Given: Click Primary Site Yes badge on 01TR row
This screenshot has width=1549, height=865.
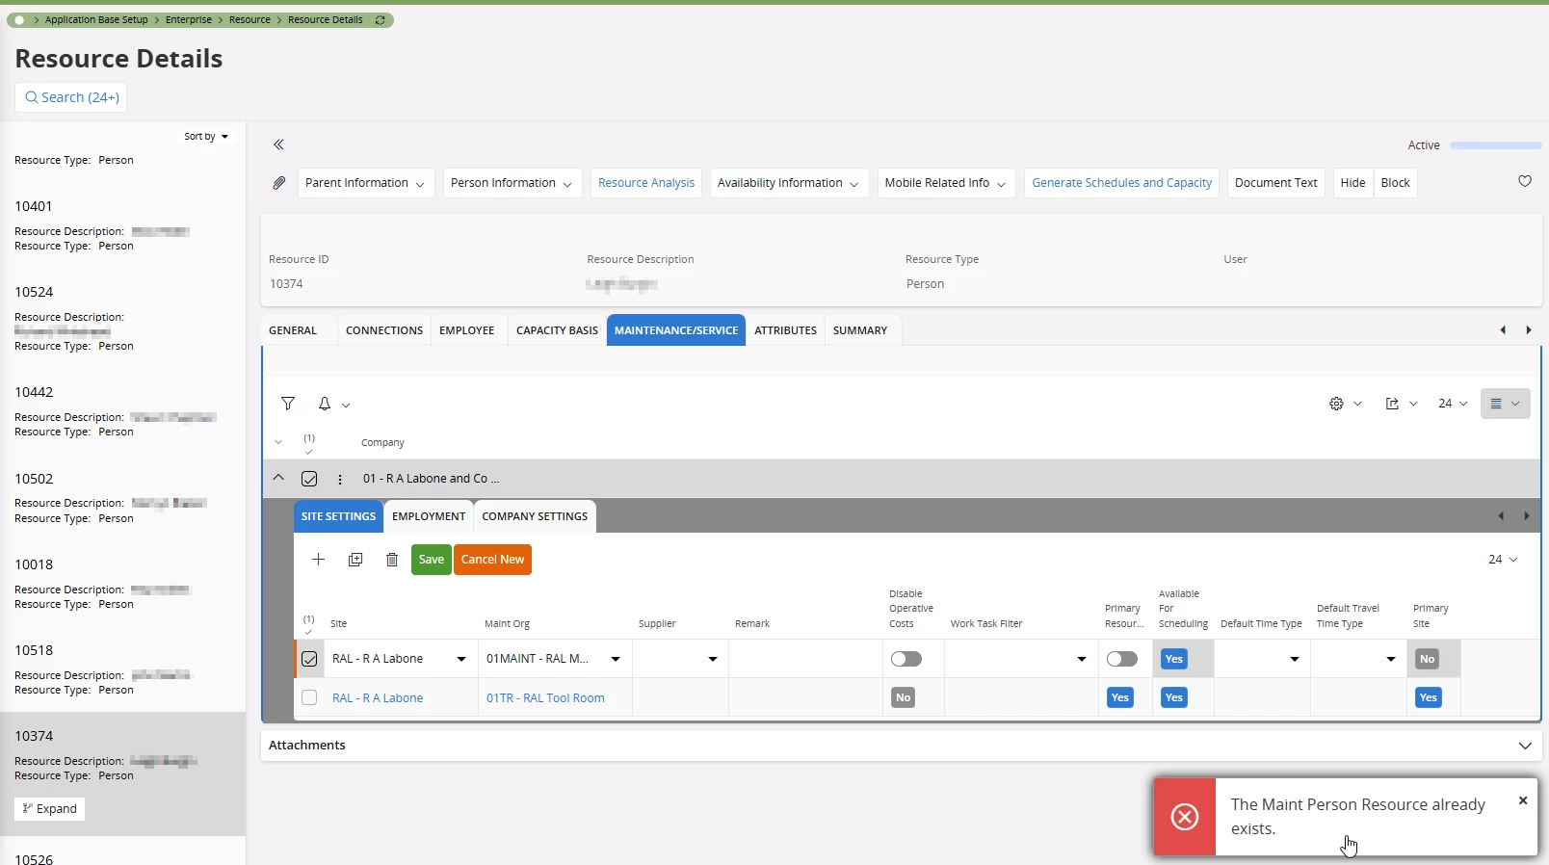Looking at the screenshot, I should point(1428,697).
